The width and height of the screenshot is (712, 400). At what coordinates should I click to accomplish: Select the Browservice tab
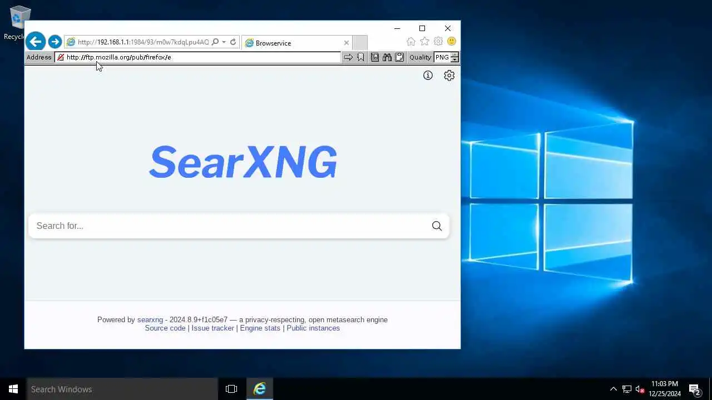297,43
